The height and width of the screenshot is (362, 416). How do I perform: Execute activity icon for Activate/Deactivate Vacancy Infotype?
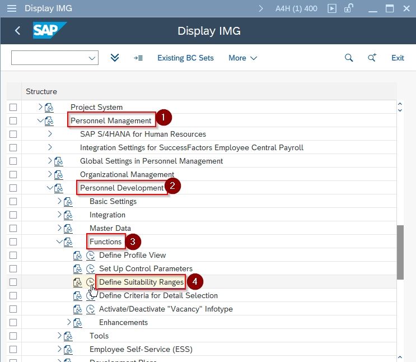click(x=91, y=309)
